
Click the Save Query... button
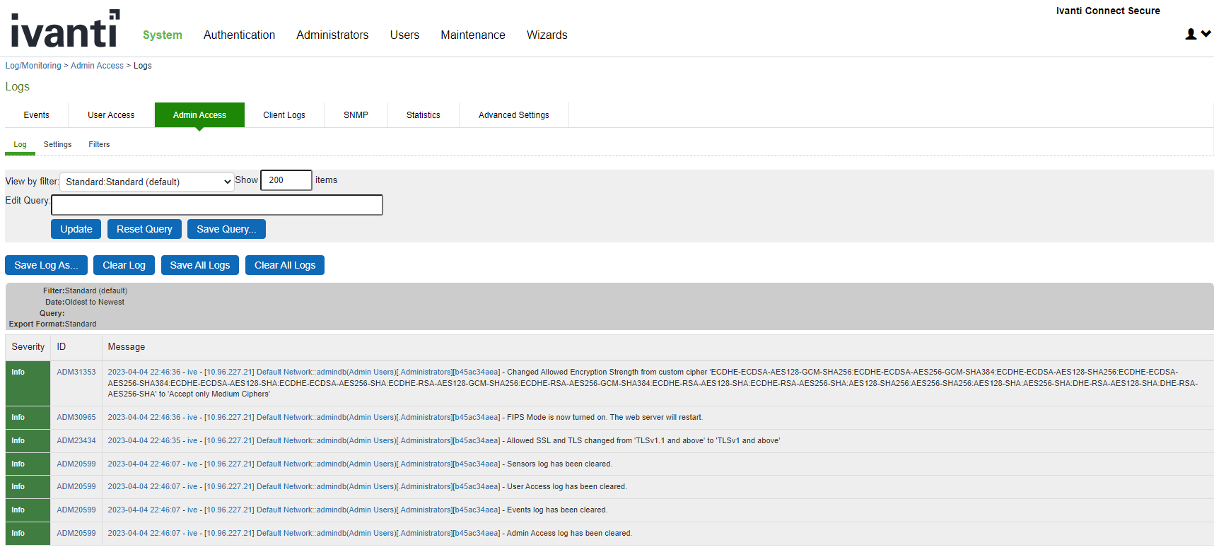tap(226, 229)
